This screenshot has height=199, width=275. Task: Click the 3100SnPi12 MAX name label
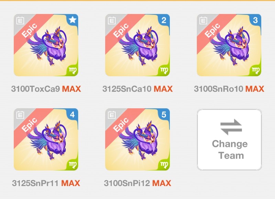137,183
